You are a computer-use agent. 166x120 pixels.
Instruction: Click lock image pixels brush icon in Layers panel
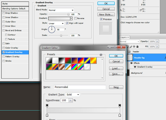131,46
